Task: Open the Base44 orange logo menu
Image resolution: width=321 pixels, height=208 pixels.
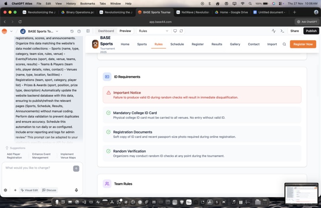Action: [x=4, y=31]
